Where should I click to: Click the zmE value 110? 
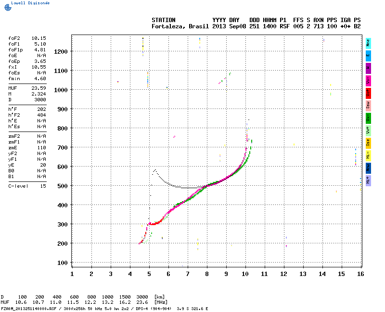click(x=41, y=148)
